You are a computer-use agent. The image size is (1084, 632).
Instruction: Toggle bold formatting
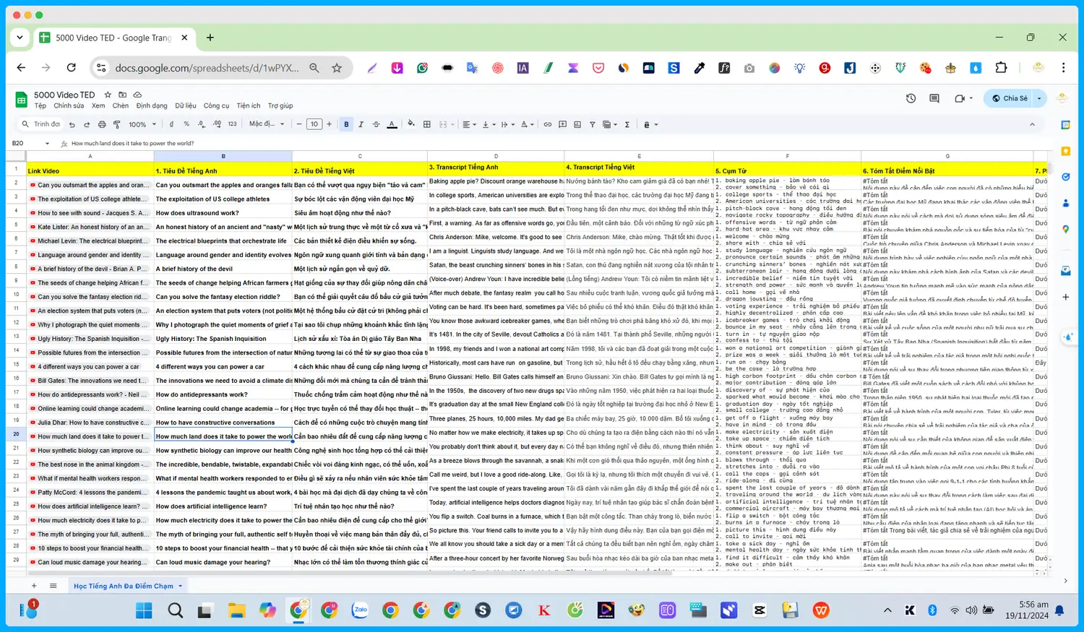coord(347,124)
